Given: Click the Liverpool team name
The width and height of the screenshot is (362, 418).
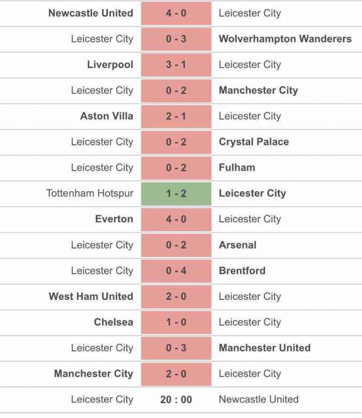Looking at the screenshot, I should (110, 65).
